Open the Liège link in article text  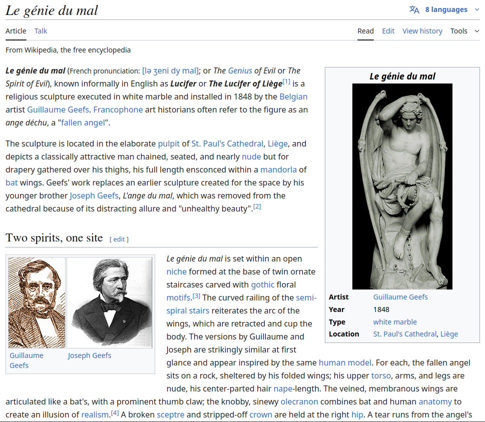coord(277,143)
